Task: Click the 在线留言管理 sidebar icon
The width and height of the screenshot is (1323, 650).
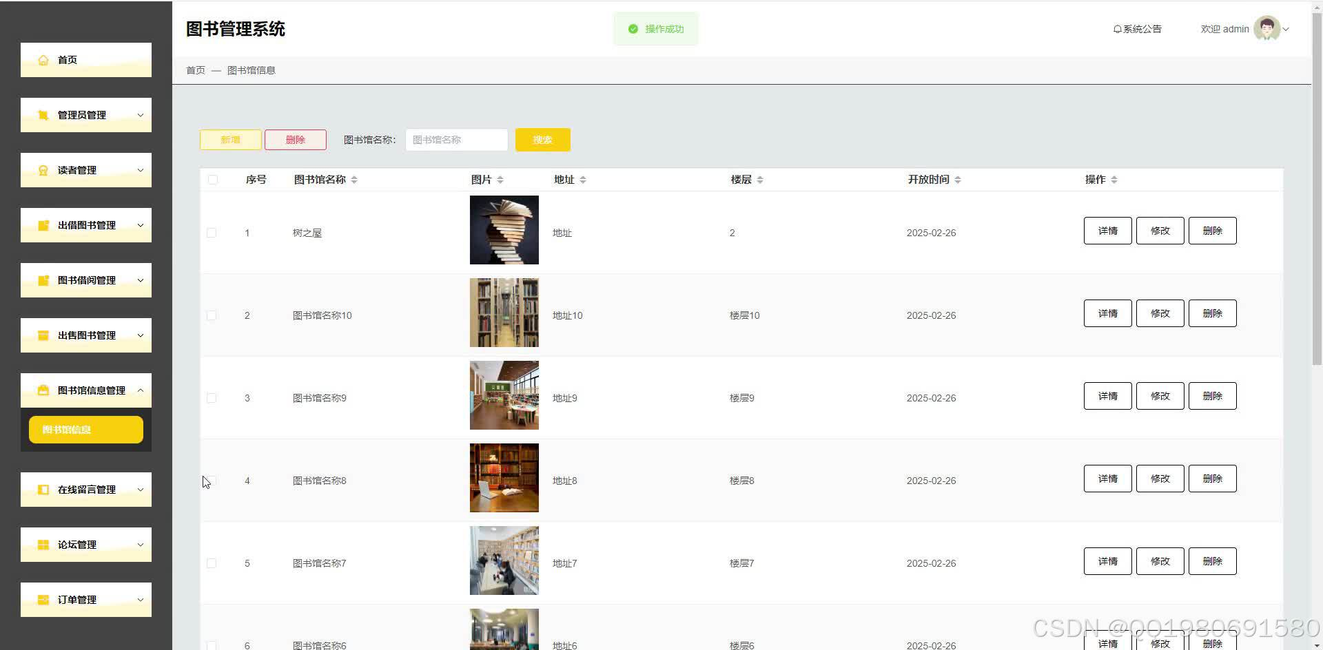Action: [x=43, y=490]
